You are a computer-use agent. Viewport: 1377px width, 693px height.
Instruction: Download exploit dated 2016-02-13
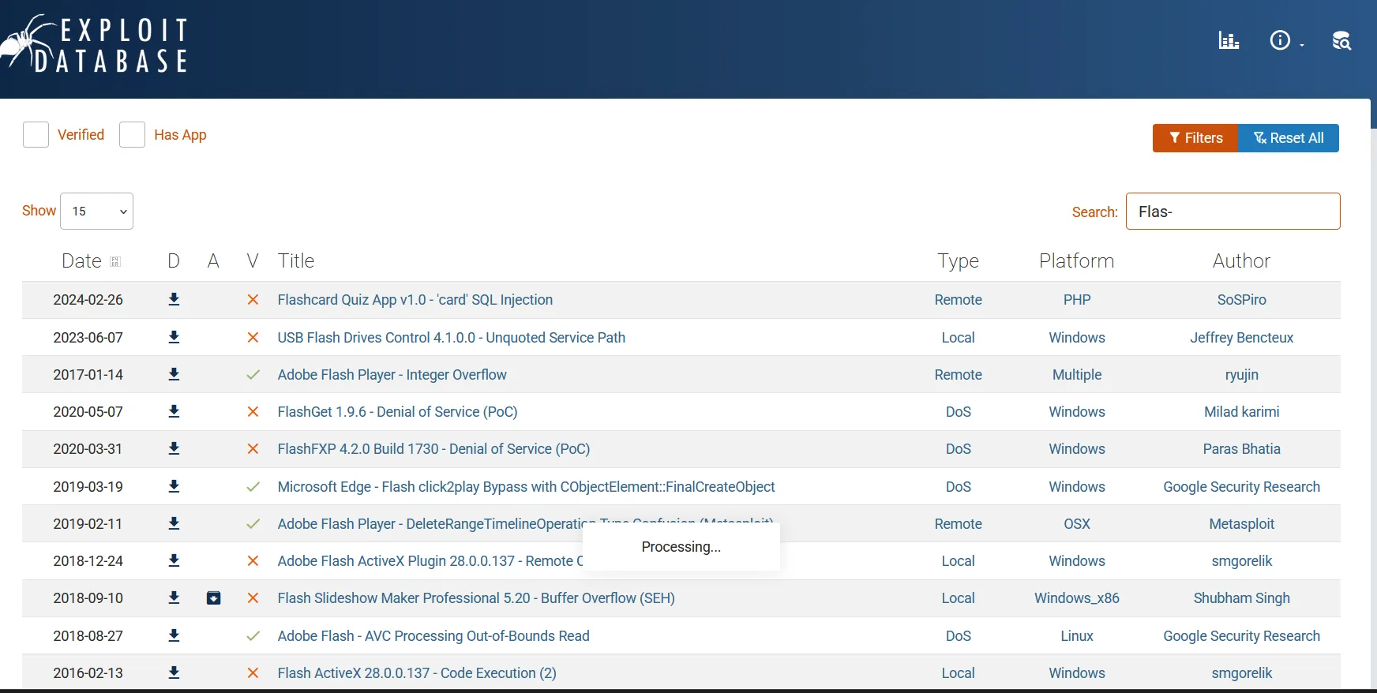174,672
